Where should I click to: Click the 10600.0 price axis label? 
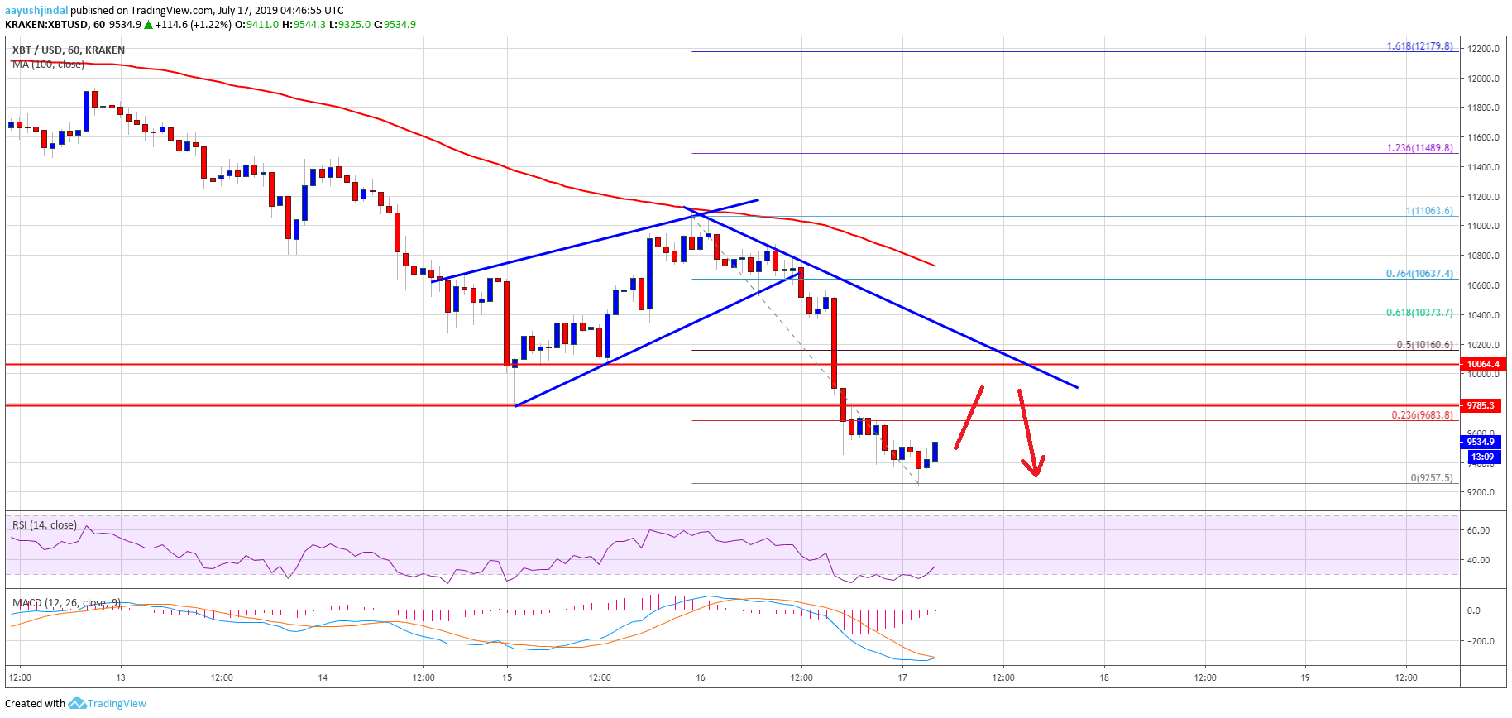[x=1483, y=285]
